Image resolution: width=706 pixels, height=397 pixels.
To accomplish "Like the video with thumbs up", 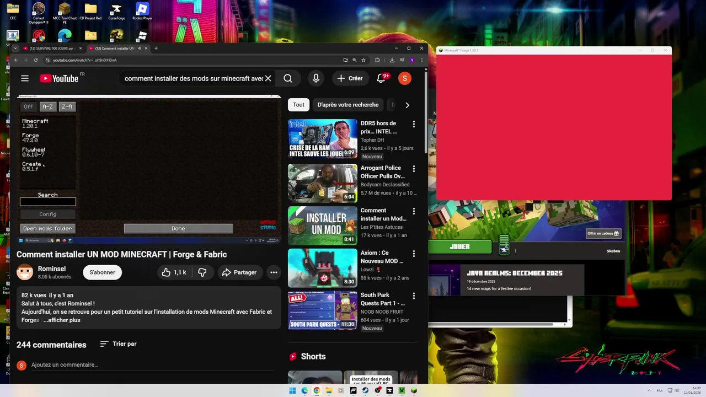I will [x=174, y=272].
